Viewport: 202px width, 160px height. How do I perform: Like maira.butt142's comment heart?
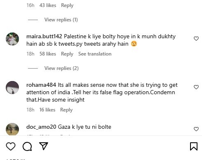coord(196,39)
